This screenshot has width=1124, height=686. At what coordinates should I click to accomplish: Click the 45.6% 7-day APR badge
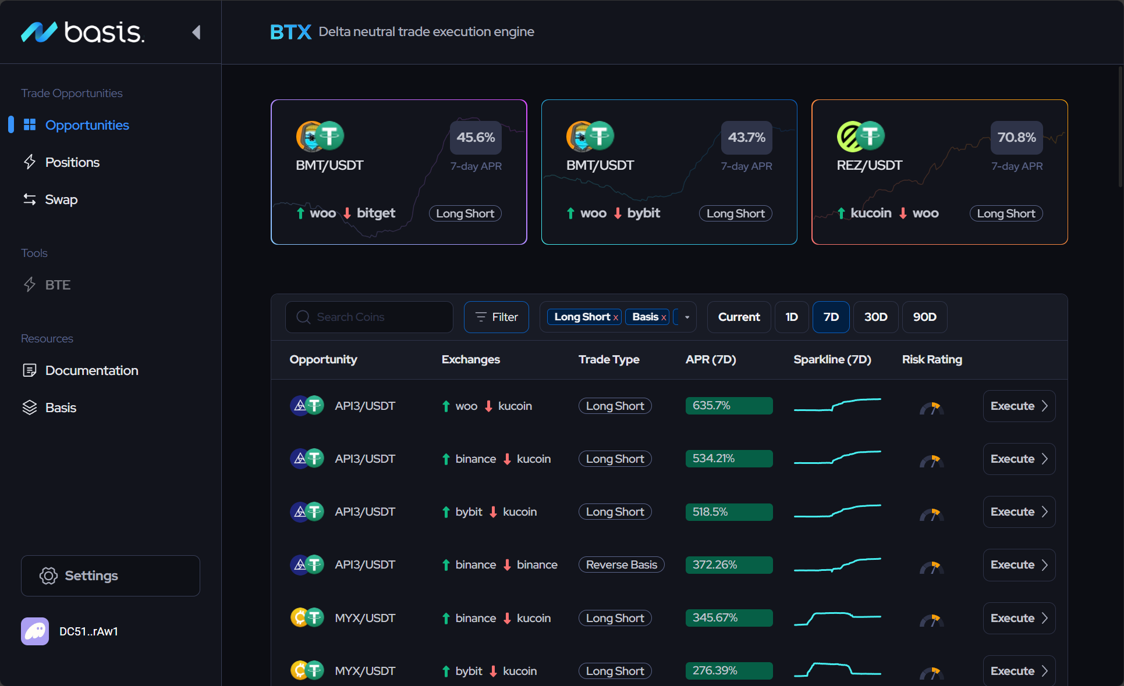476,138
